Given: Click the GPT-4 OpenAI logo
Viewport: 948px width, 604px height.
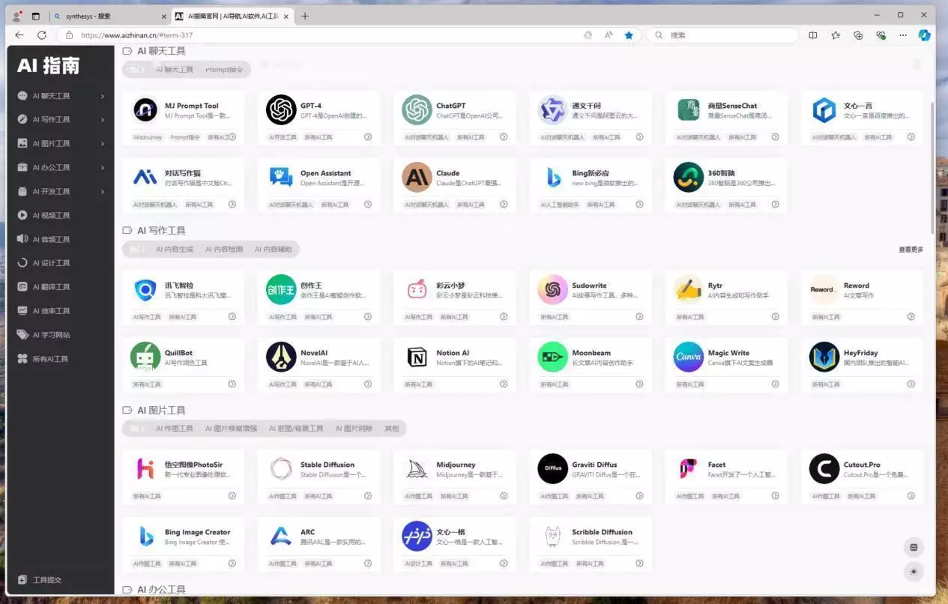Looking at the screenshot, I should point(281,109).
